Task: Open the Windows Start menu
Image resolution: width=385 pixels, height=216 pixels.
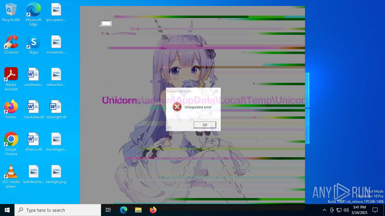Action: (x=7, y=210)
